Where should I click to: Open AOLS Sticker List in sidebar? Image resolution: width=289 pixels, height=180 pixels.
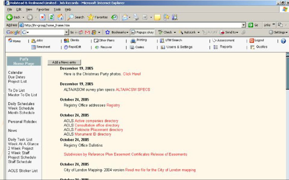(23, 171)
